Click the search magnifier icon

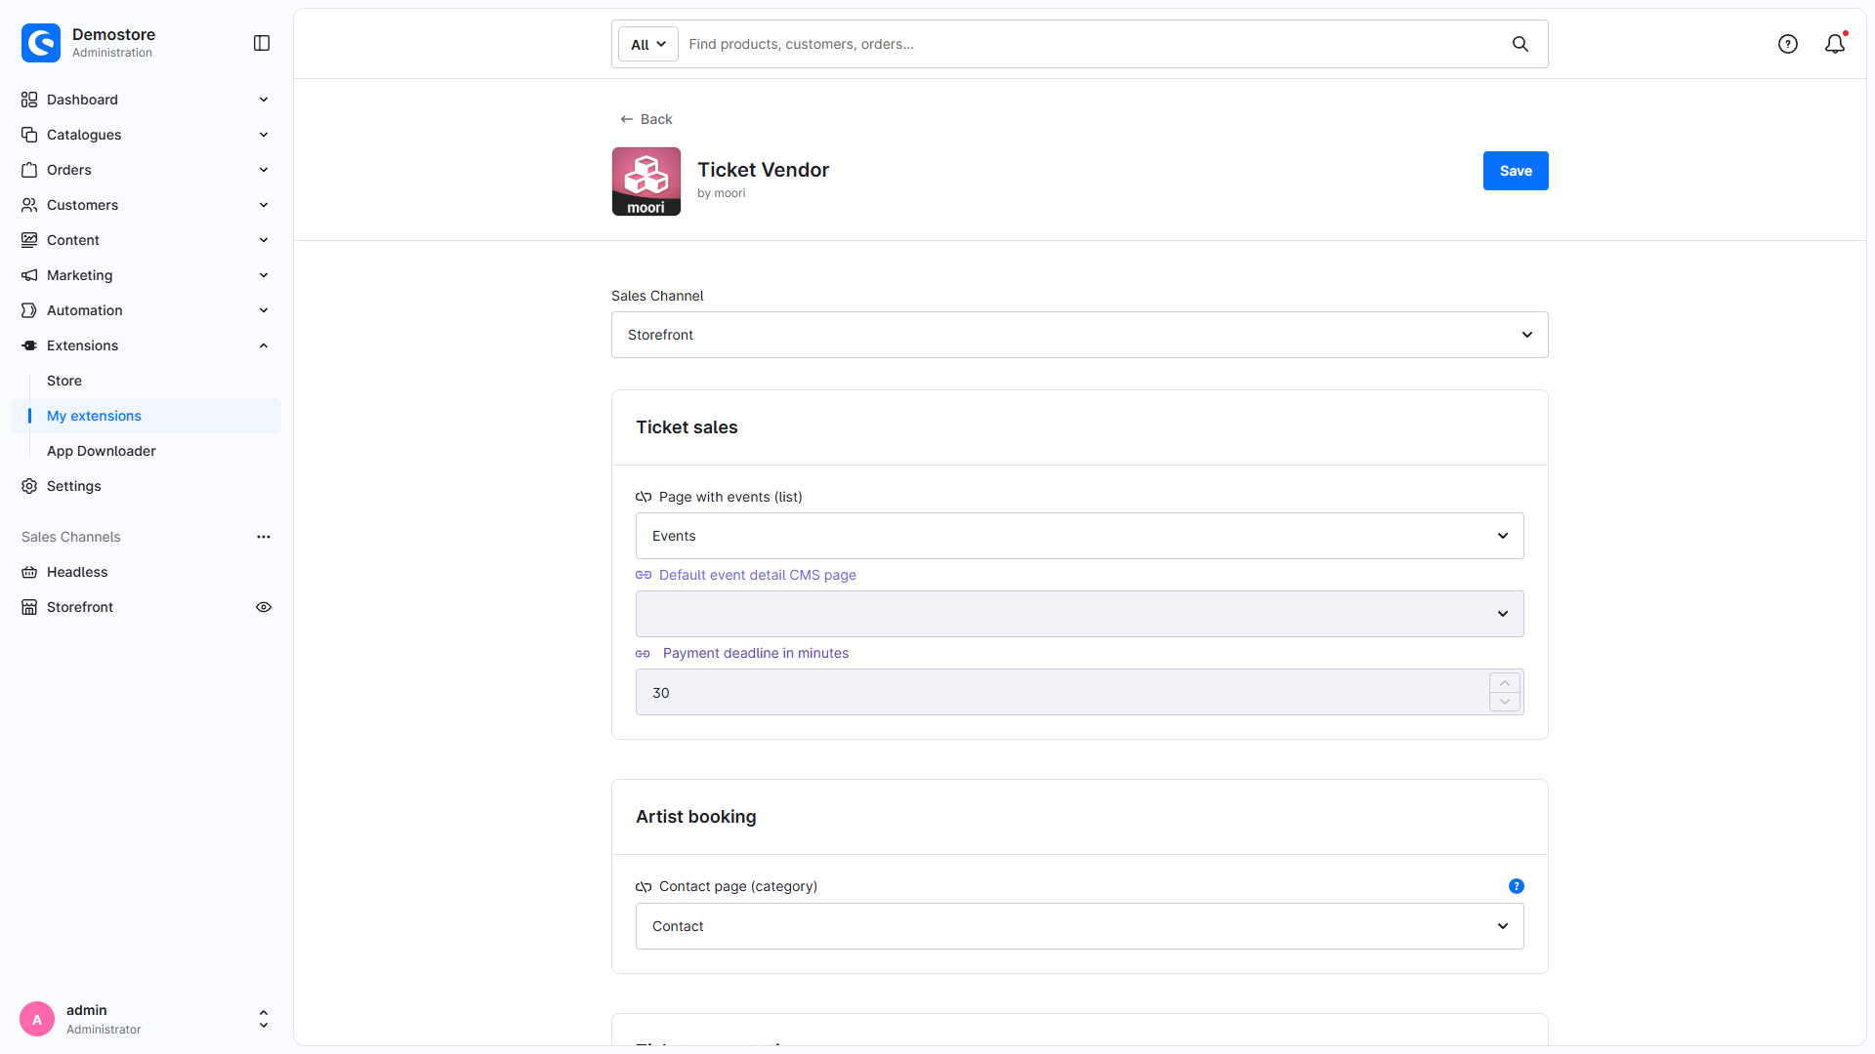coord(1521,44)
